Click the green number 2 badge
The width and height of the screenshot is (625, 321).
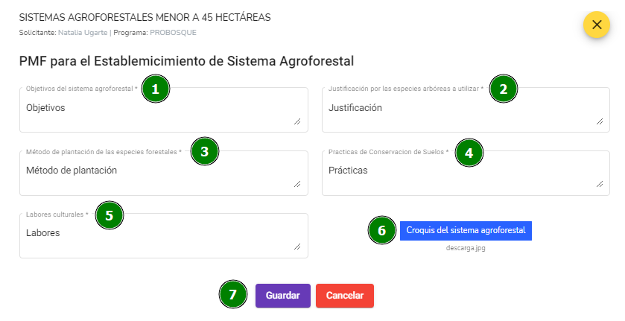pos(504,89)
